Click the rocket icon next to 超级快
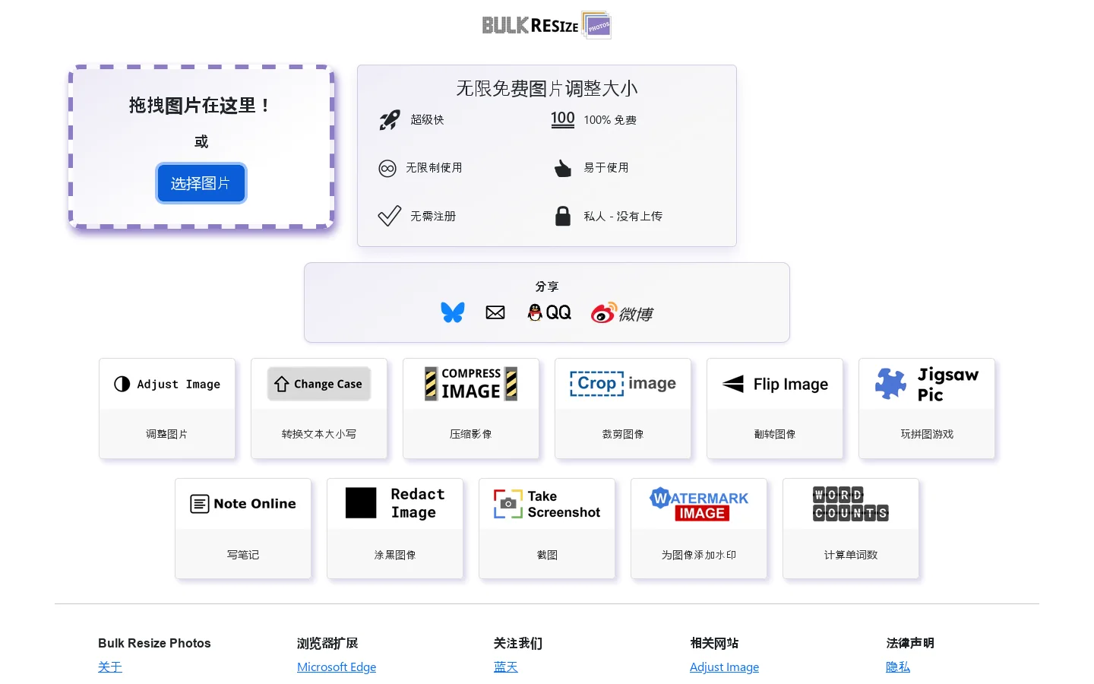Screen dimensions: 1094x684 click(x=390, y=120)
